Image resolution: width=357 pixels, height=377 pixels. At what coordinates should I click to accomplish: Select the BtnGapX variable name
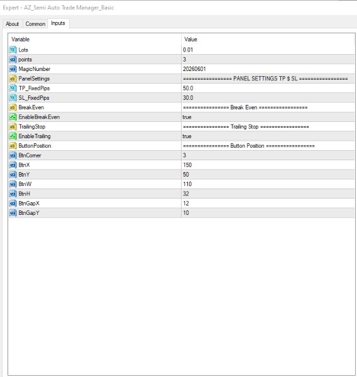29,204
